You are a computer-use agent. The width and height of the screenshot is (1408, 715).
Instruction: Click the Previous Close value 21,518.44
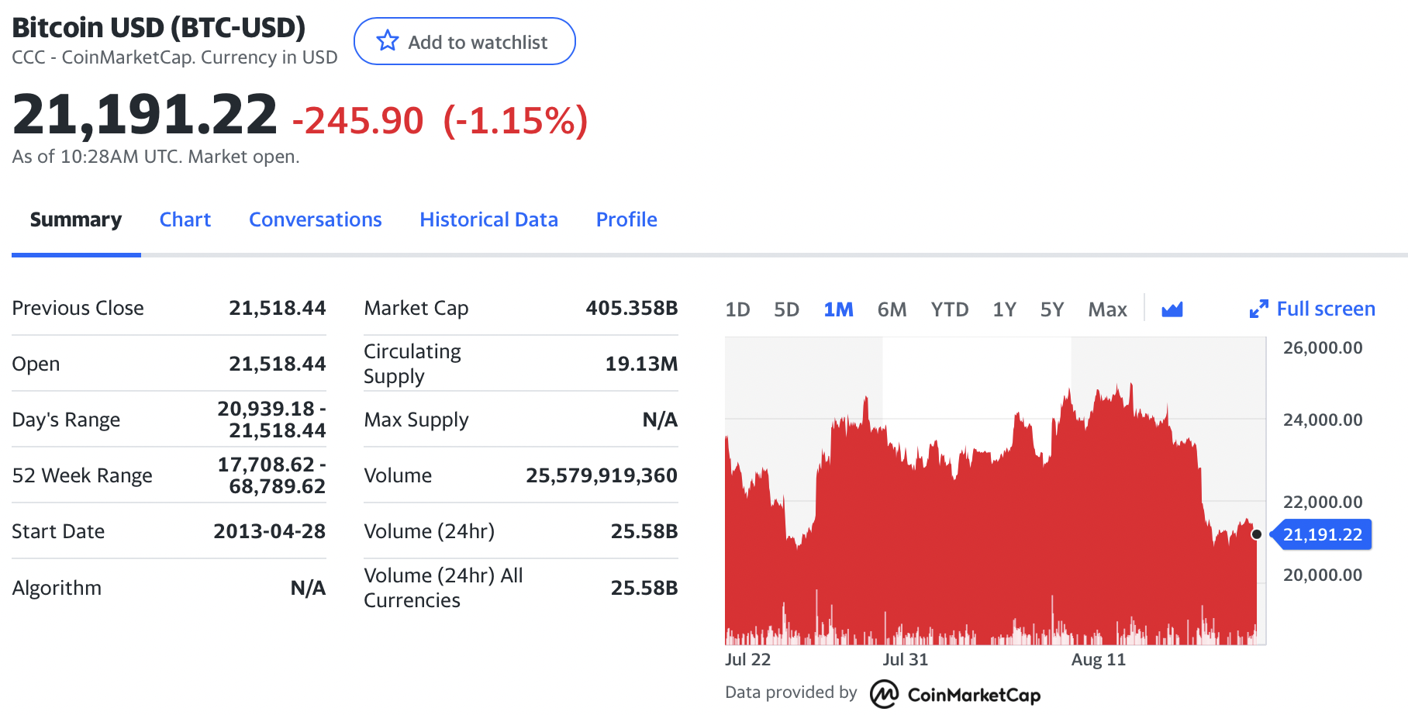277,308
